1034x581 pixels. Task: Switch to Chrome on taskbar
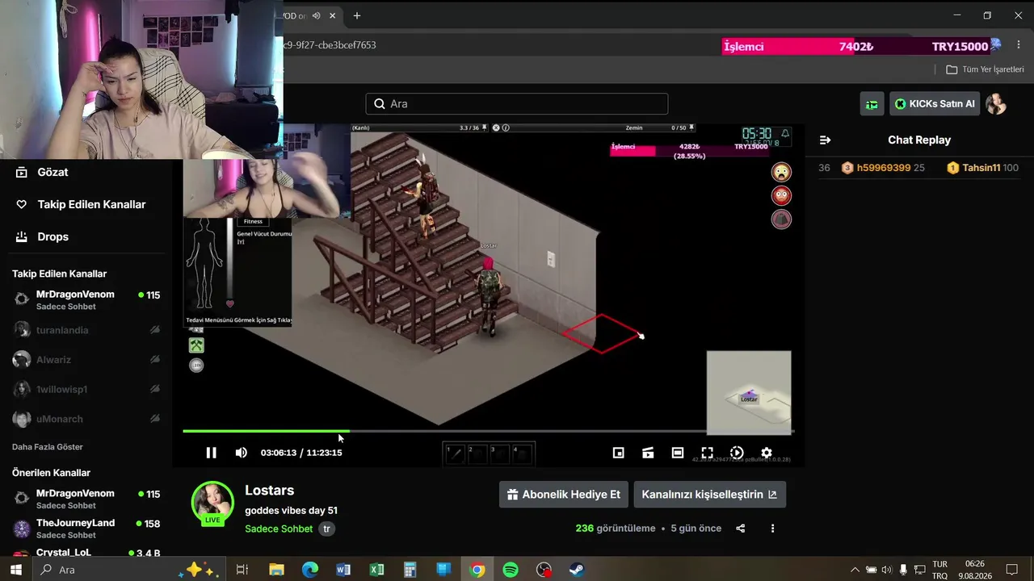point(477,570)
